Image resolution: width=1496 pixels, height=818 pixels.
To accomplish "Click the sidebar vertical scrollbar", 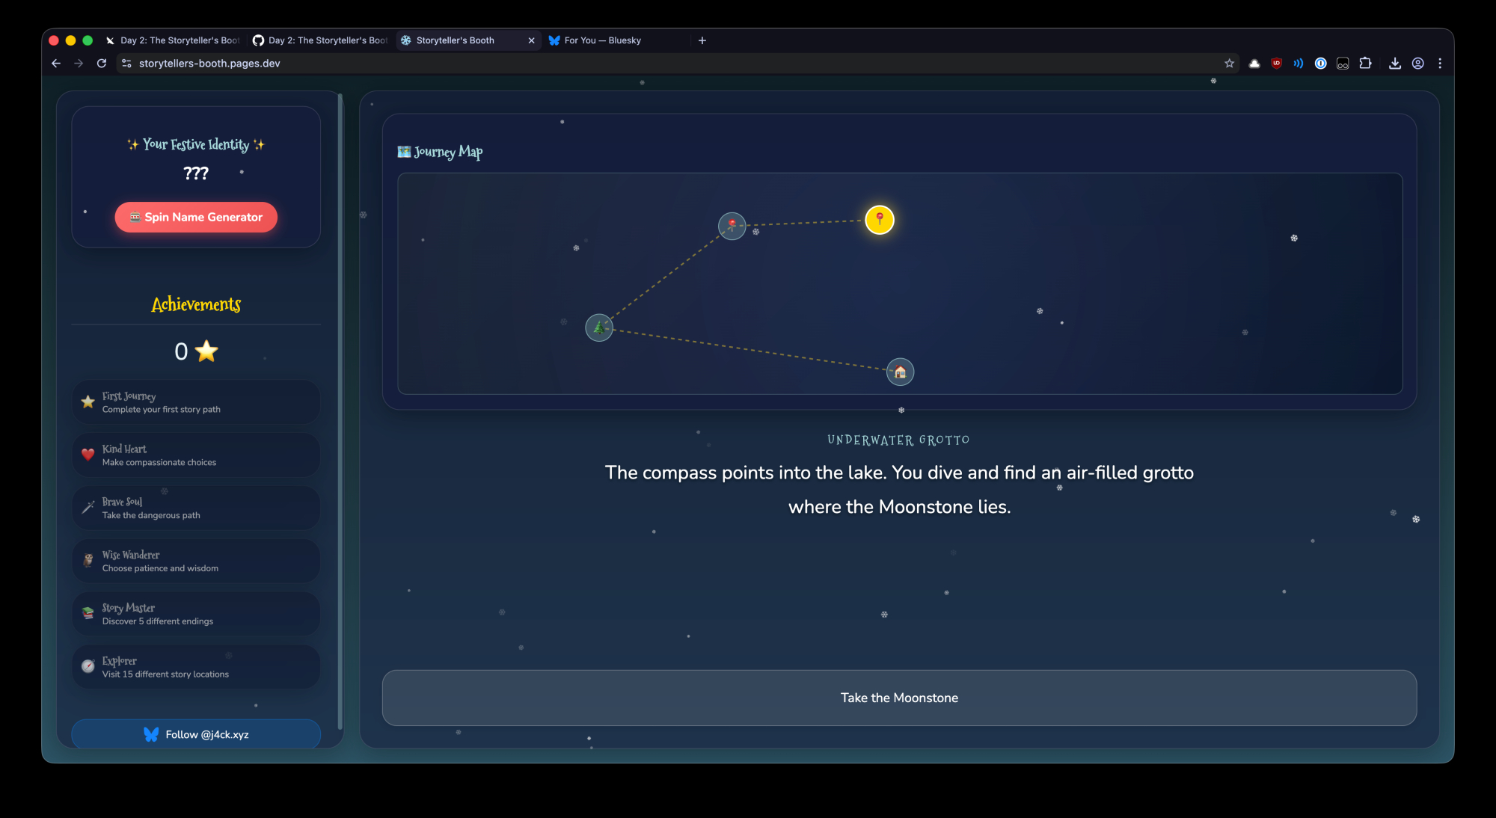I will coord(340,411).
